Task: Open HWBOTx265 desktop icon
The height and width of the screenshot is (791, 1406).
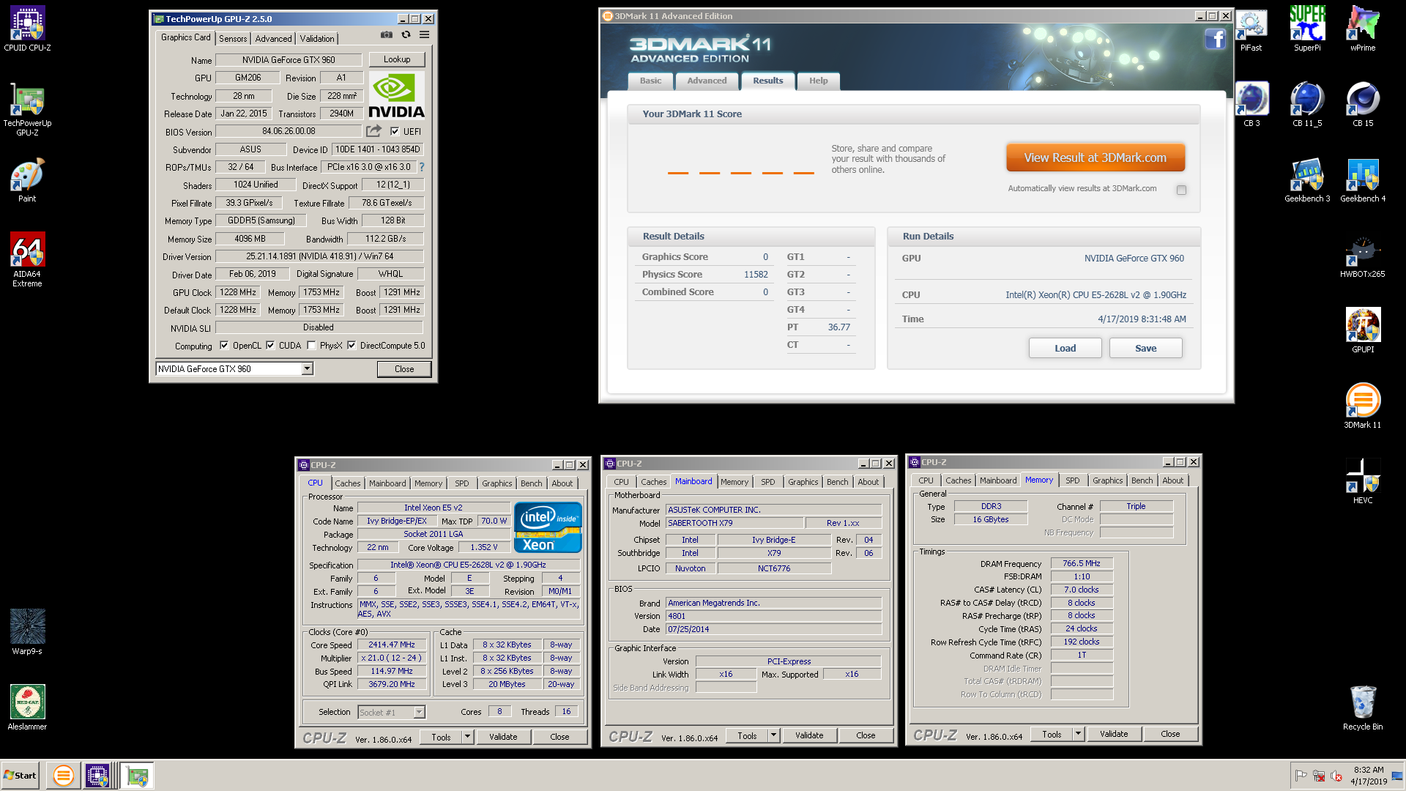Action: pyautogui.click(x=1363, y=256)
